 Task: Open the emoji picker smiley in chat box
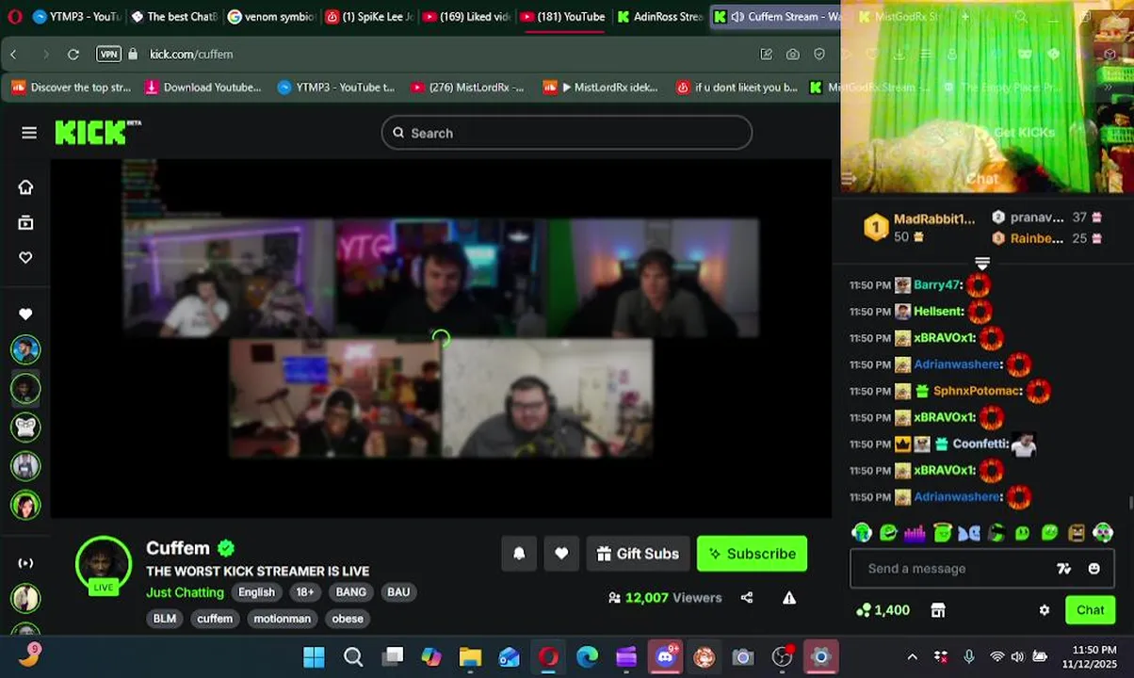pyautogui.click(x=1093, y=569)
